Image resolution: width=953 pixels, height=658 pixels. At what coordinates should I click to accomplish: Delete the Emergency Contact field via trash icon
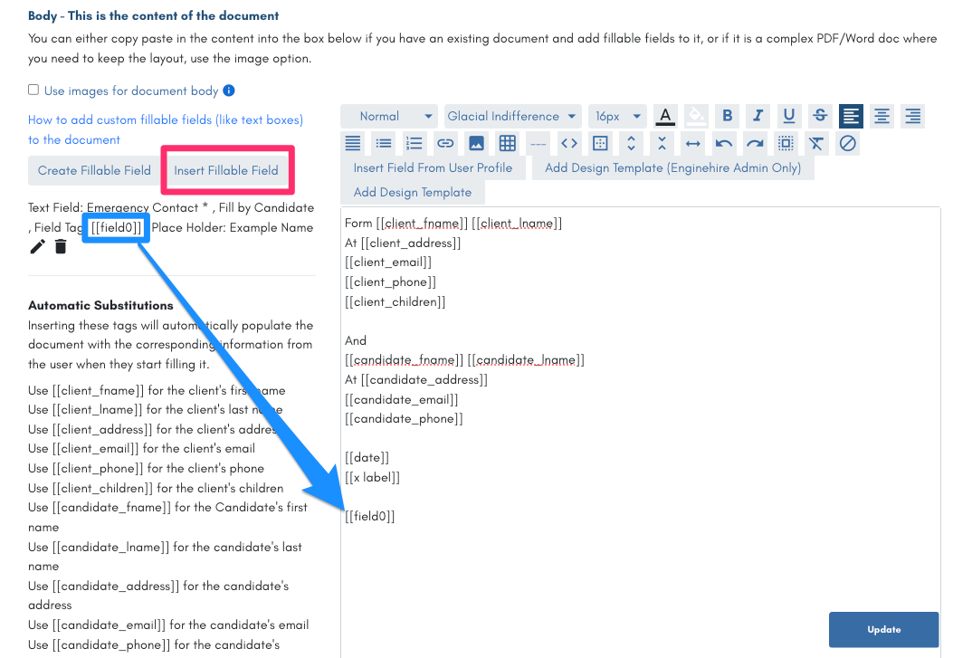point(60,246)
